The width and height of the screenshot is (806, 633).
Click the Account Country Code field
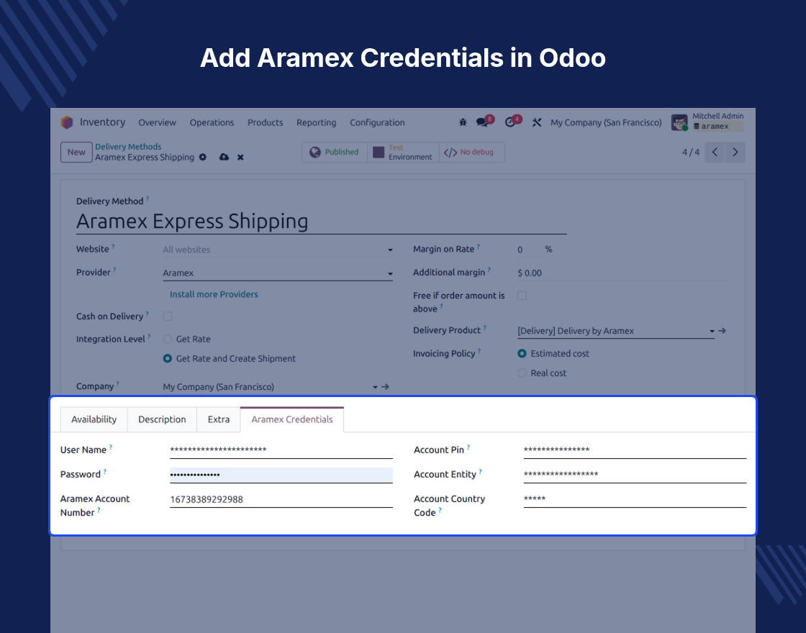coord(635,499)
